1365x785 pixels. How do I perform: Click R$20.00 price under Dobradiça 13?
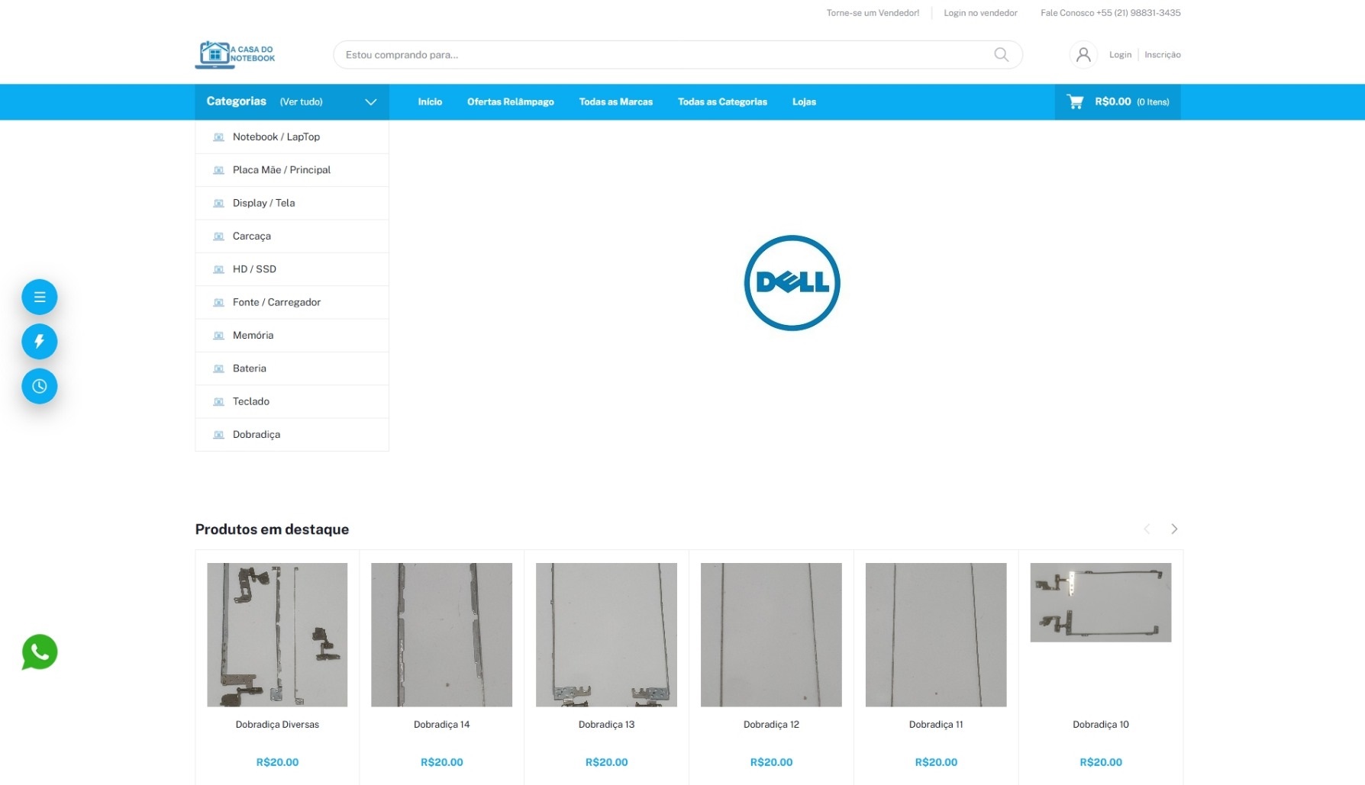click(x=606, y=762)
